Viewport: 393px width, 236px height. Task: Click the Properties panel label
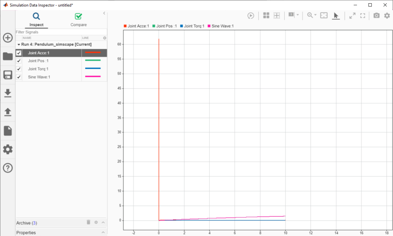[26, 232]
